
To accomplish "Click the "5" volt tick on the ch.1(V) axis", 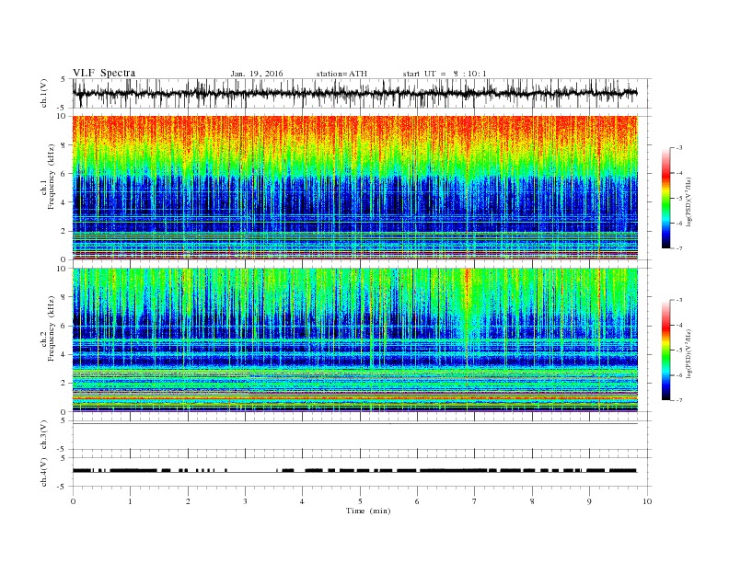I will click(64, 79).
